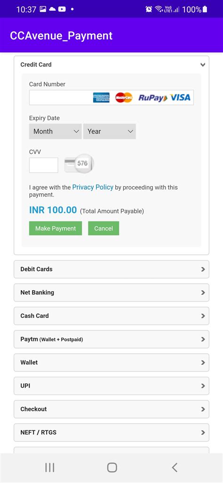Screen dimensions: 223x483
Task: Open the Month expiry dropdown
Action: (x=56, y=131)
